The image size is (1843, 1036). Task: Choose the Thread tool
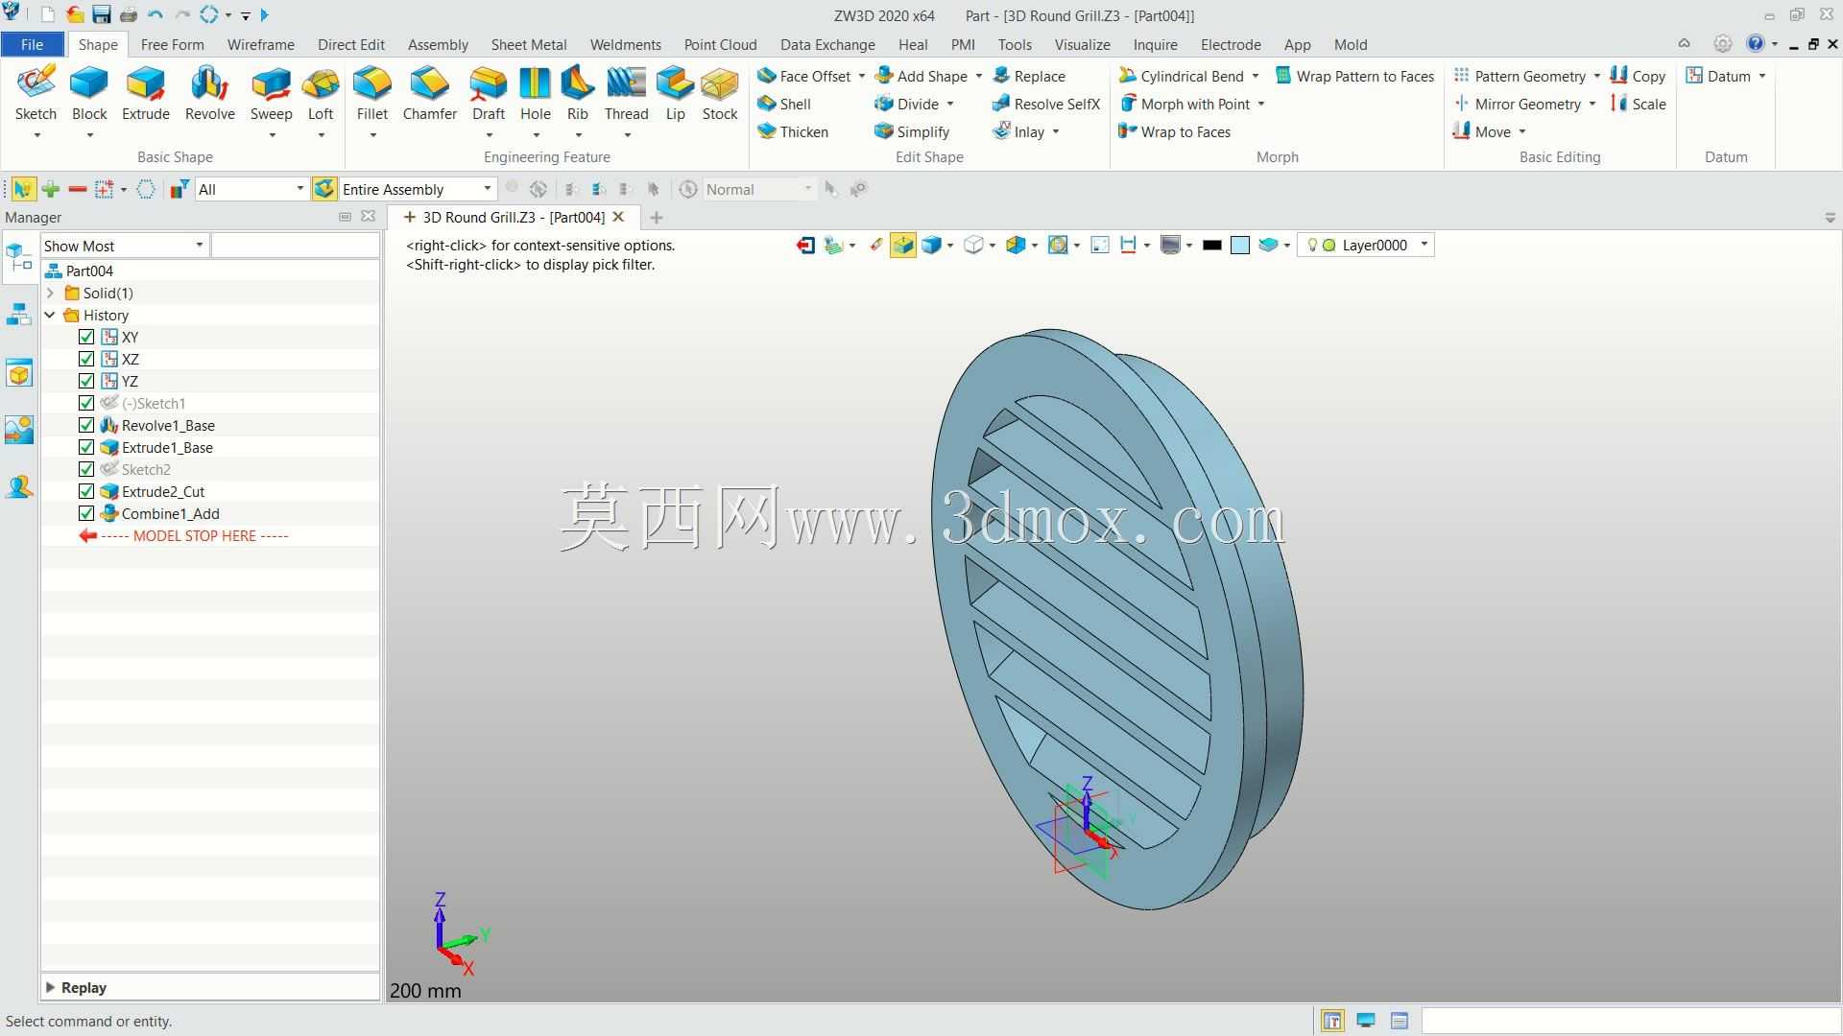(x=626, y=94)
